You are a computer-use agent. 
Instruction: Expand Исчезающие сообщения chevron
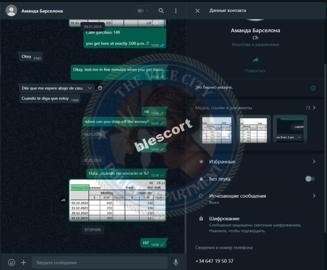coord(314,196)
